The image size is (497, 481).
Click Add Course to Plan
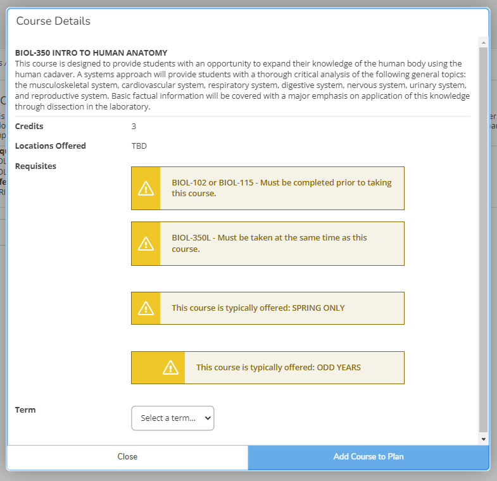click(x=368, y=456)
